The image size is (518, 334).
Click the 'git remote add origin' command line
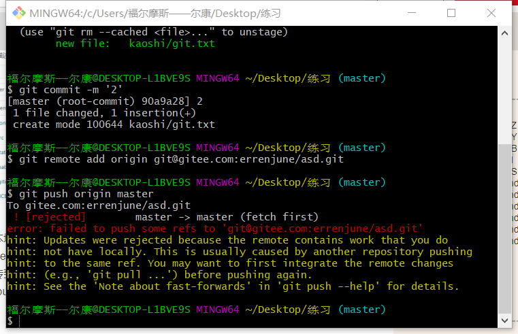pyautogui.click(x=176, y=159)
